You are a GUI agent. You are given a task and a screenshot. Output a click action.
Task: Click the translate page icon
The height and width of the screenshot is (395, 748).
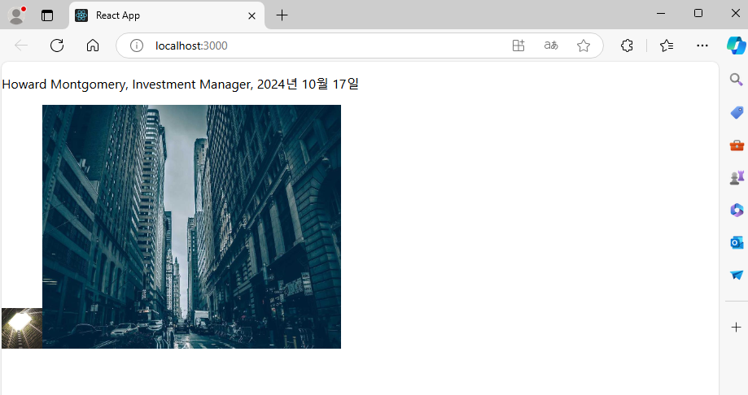551,46
